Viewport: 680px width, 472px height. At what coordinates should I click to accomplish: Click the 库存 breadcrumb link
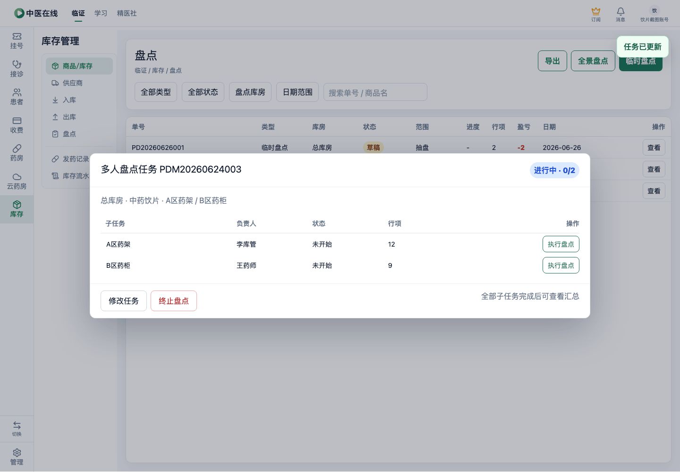(158, 70)
